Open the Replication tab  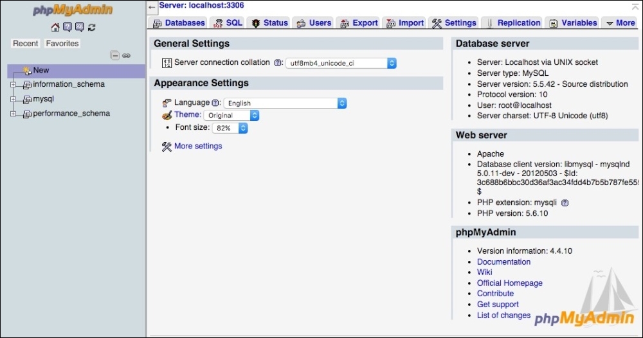(x=512, y=23)
